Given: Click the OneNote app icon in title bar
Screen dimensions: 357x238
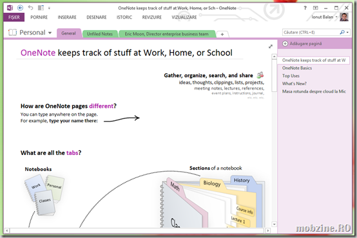Looking at the screenshot, I should point(10,8).
